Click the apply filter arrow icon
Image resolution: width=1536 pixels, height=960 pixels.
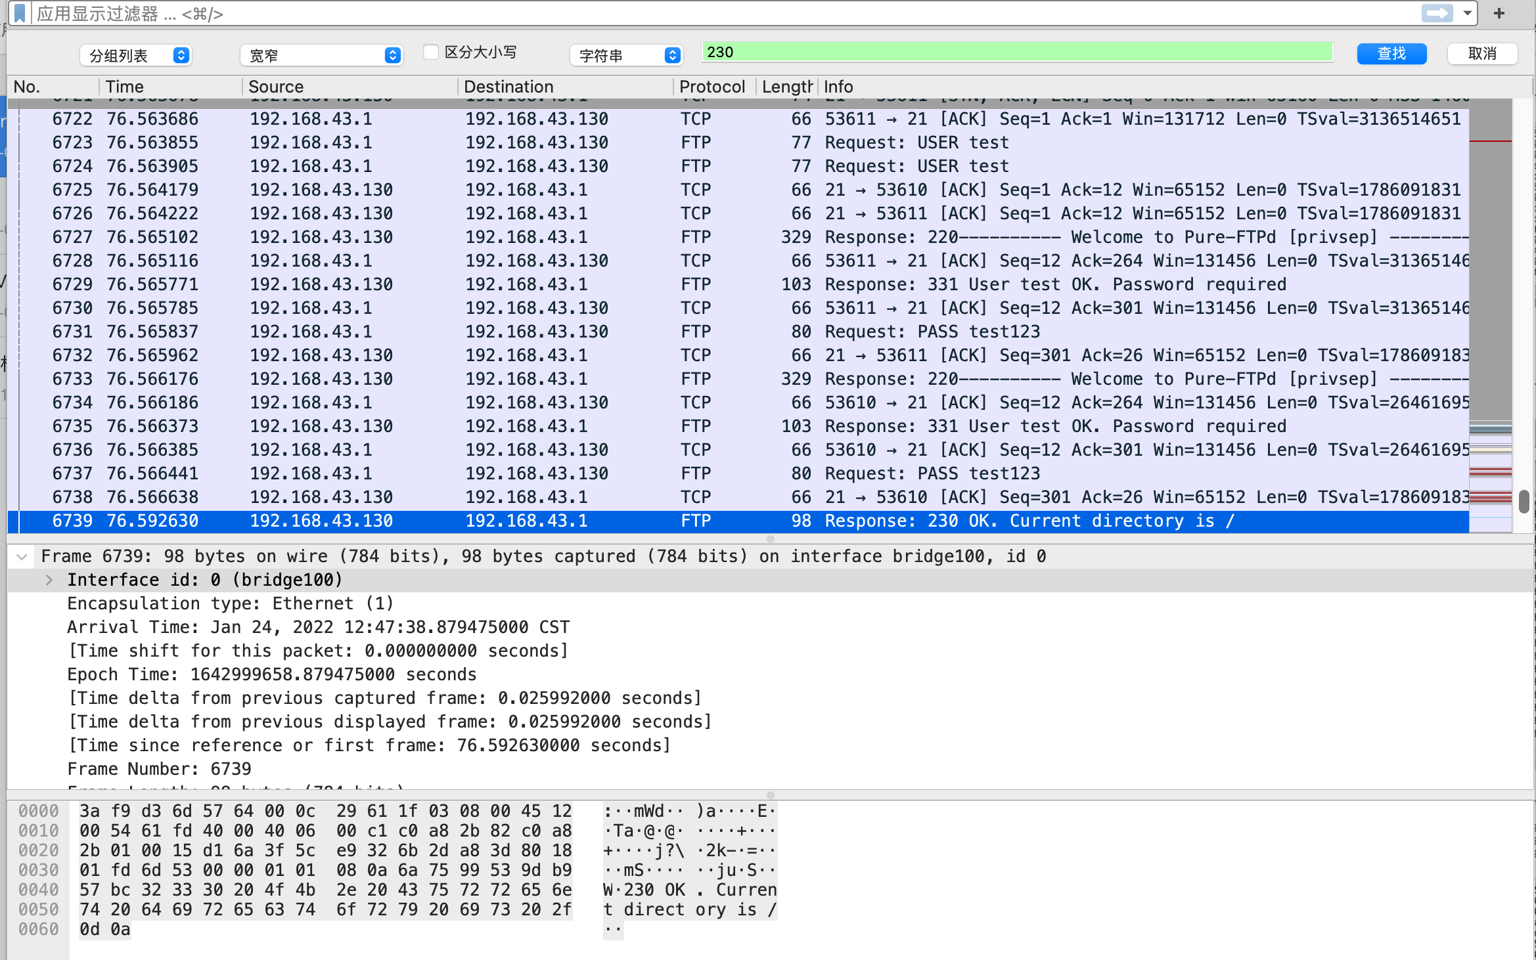click(1437, 13)
